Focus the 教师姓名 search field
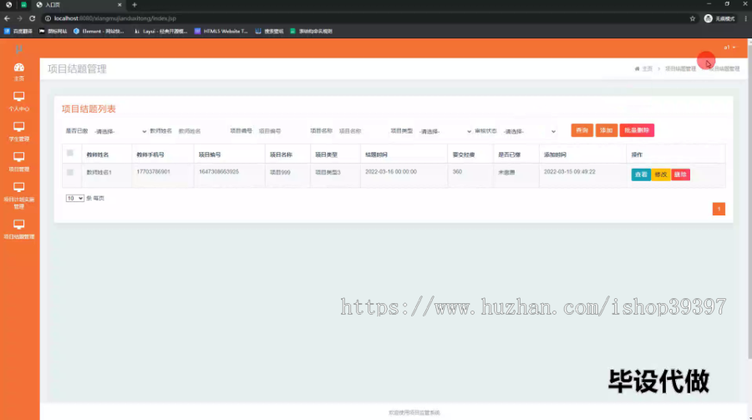The height and width of the screenshot is (420, 752). pyautogui.click(x=200, y=131)
